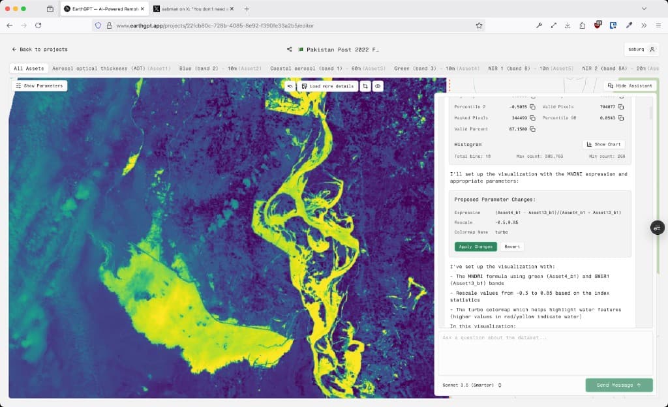Screen dimensions: 668x407
Task: Click the Histogram heading
Action: 468,144
